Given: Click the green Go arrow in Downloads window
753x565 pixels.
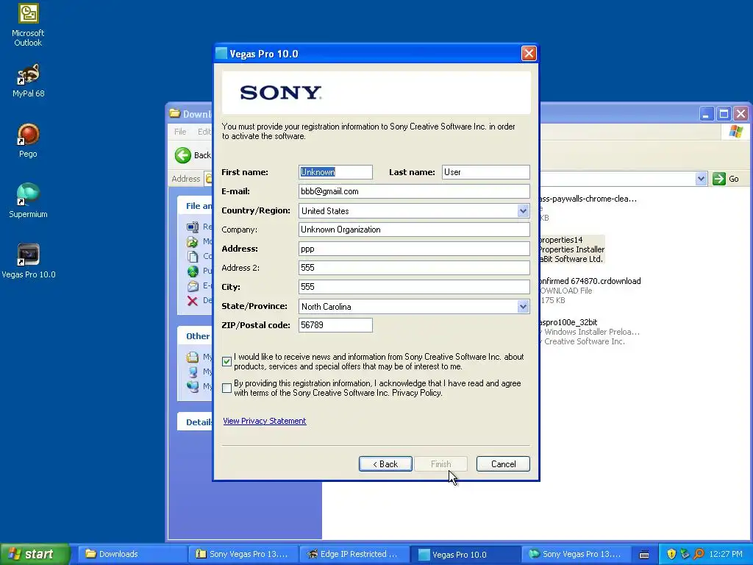Looking at the screenshot, I should pos(719,179).
